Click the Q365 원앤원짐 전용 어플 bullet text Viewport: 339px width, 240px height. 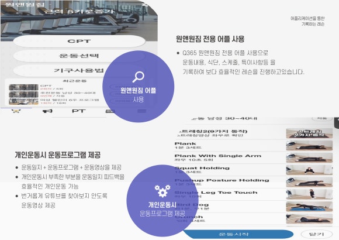coord(225,53)
